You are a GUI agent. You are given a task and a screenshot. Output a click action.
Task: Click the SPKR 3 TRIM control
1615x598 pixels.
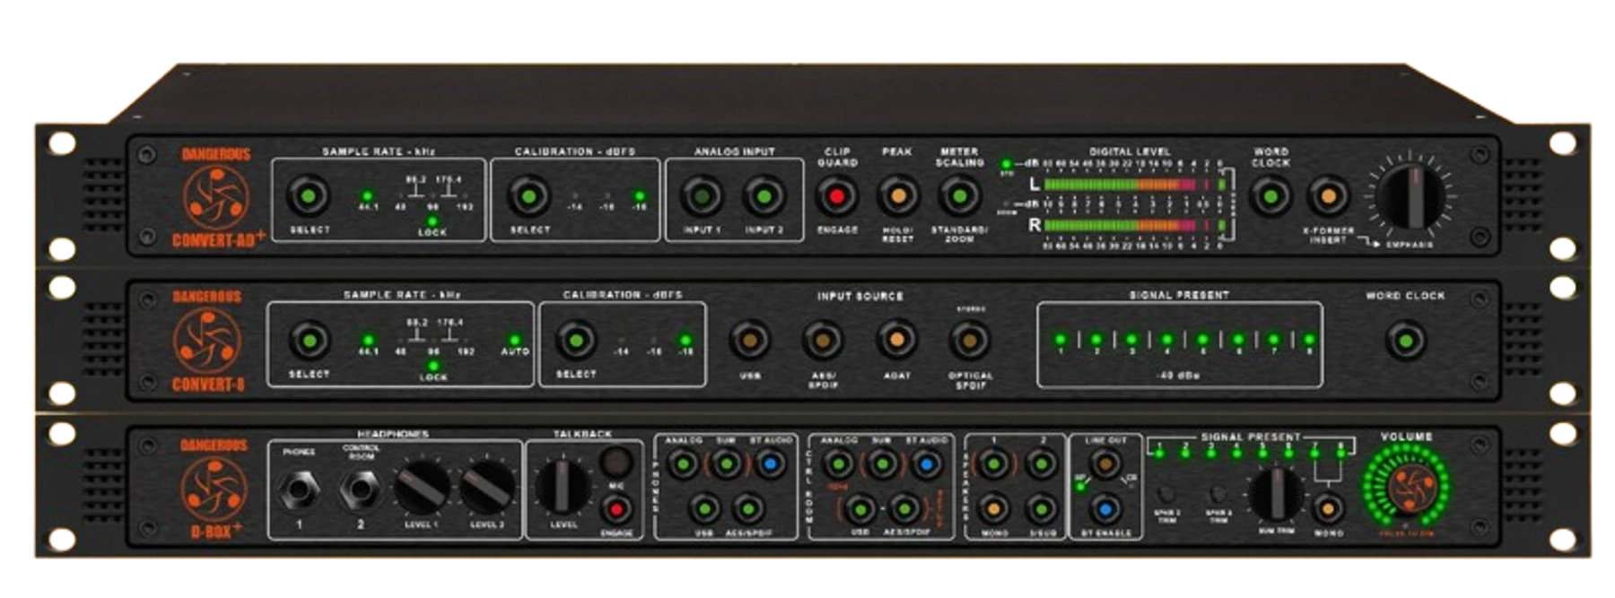click(1218, 494)
